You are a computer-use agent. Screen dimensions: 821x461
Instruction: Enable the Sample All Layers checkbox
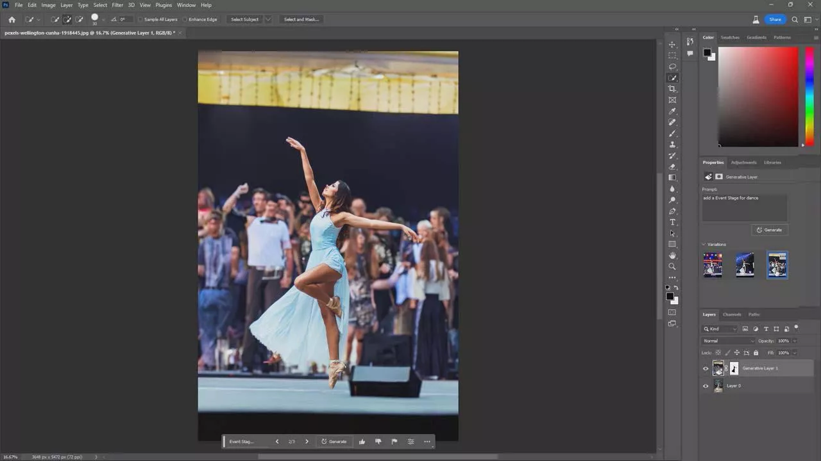(x=141, y=19)
